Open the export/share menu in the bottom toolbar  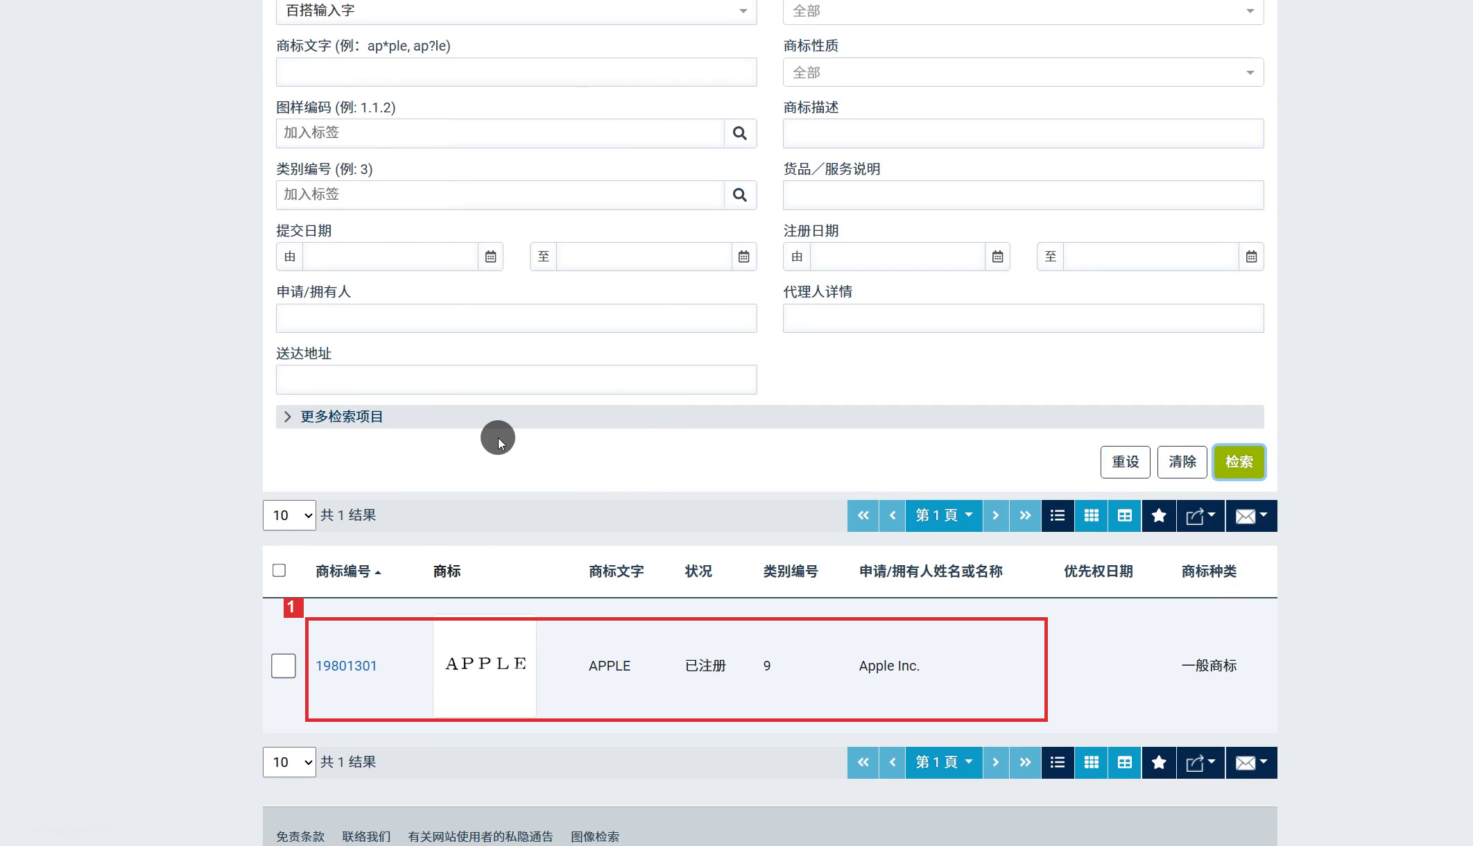1200,763
